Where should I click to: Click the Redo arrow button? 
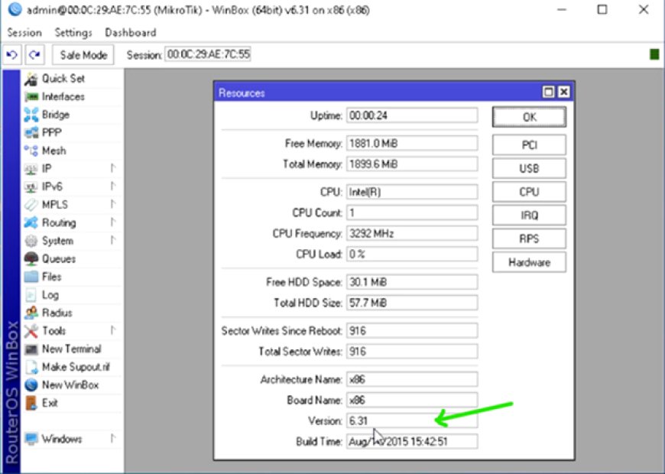point(34,55)
